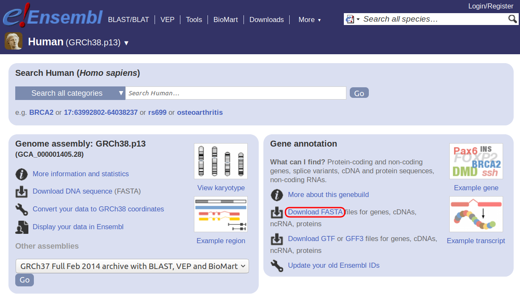Viewport: 520px width, 294px height.
Task: Click the info icon beside More information and statistics
Action: point(22,174)
